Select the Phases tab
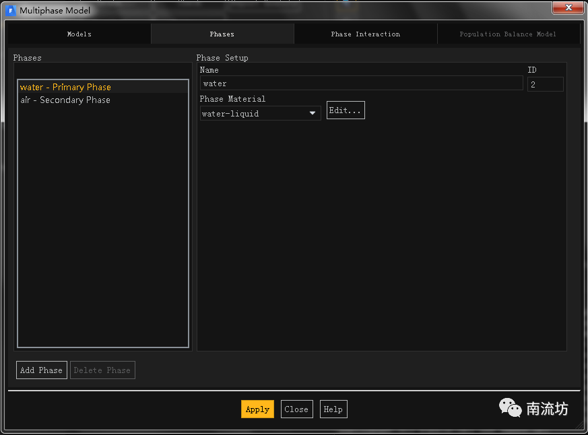 coord(222,34)
